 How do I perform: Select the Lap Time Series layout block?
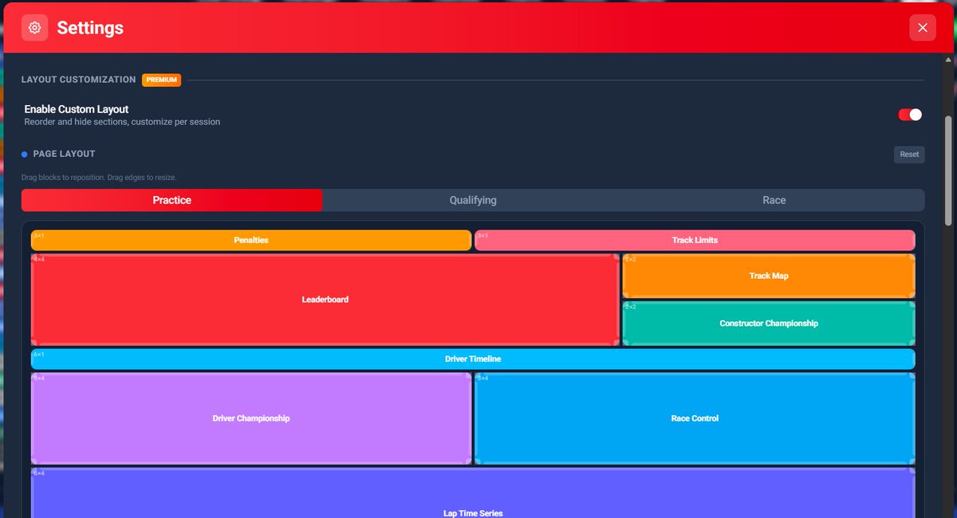point(473,492)
